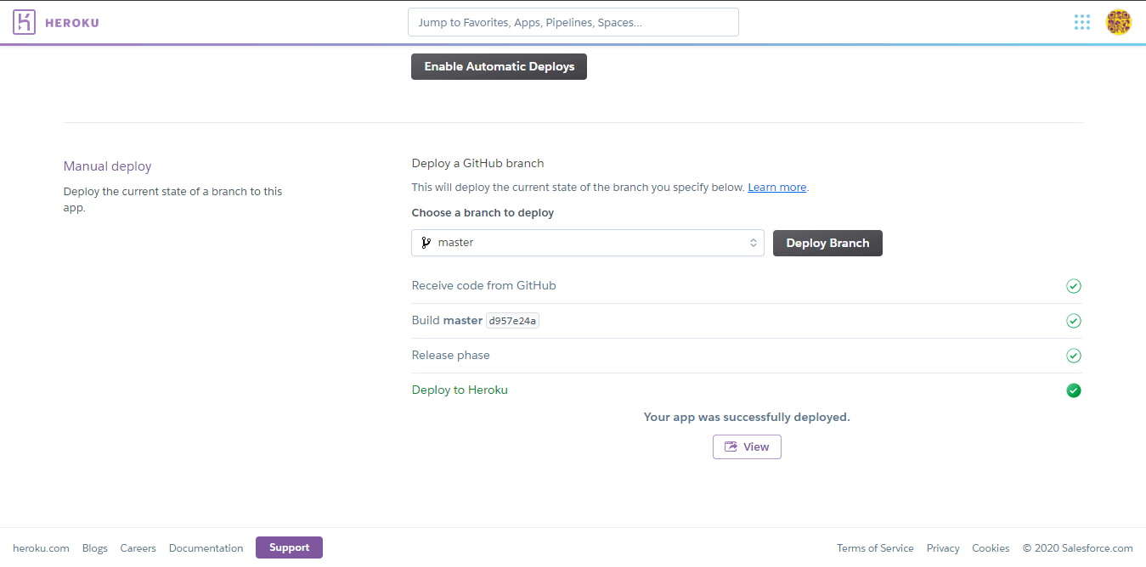Screen dimensions: 1146x567
Task: Click filled green check beside Deploy to Heroku
Action: tap(1074, 390)
